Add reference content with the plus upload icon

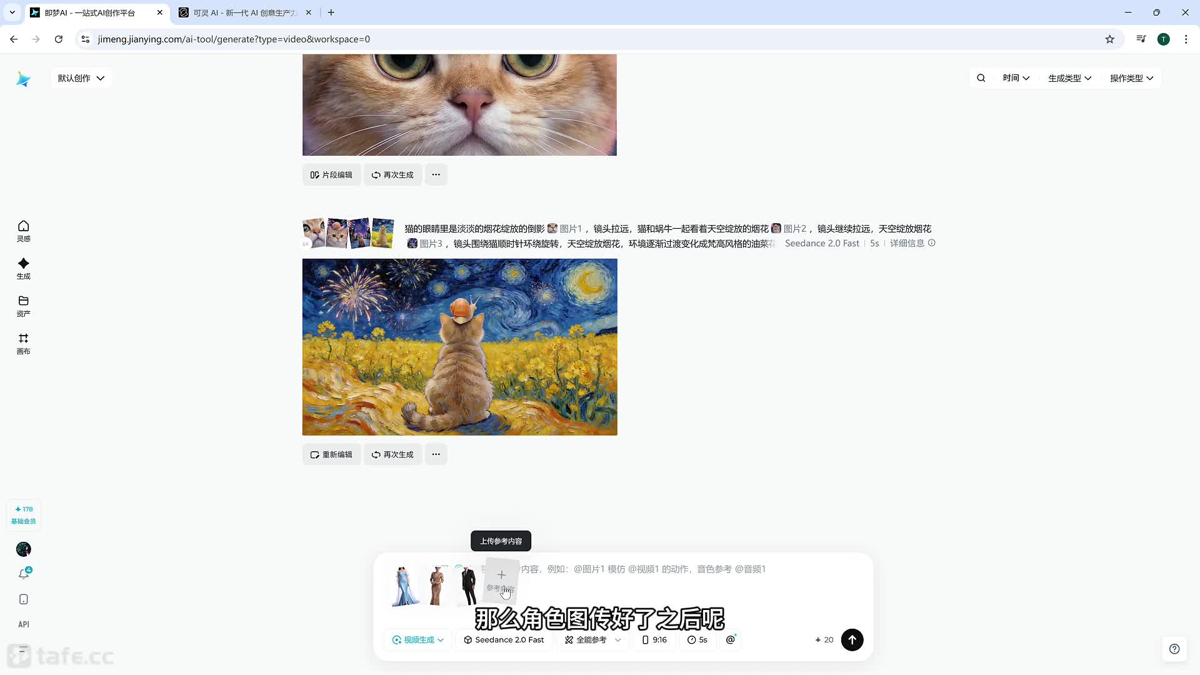[x=501, y=574]
